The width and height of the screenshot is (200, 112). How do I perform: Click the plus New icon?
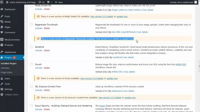56,2
